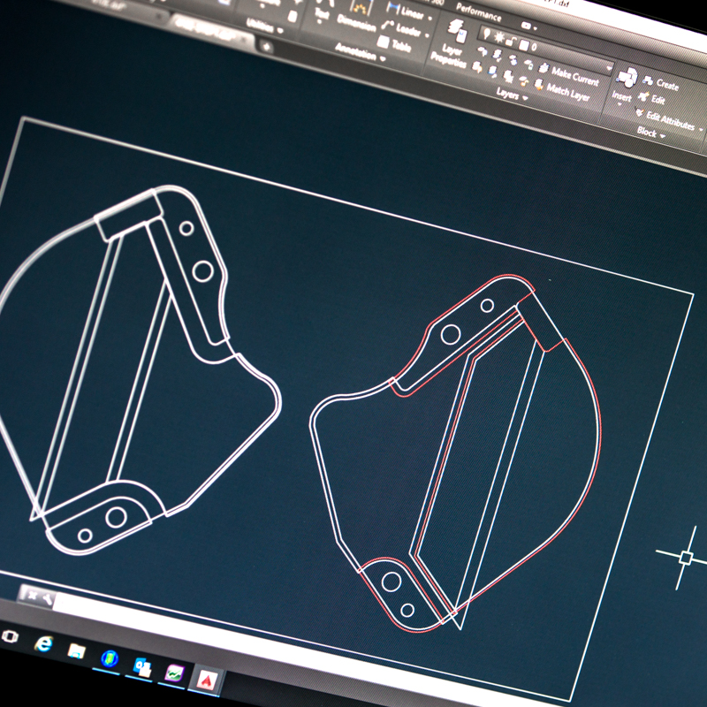
Task: Open File Explorer from the taskbar
Action: click(x=76, y=651)
